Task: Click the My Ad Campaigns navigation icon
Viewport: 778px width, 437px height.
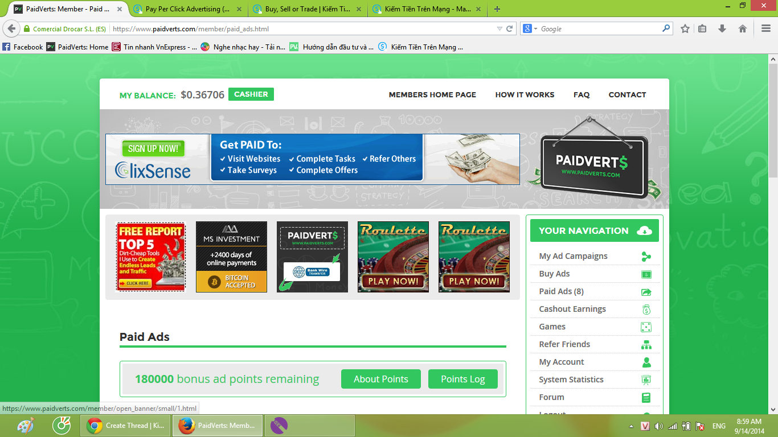Action: click(646, 257)
